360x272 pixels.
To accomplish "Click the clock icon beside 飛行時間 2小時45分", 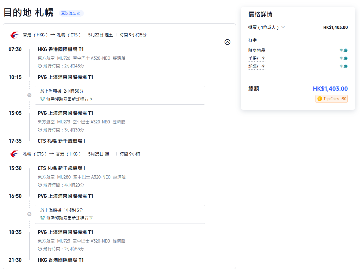I will coord(40,66).
